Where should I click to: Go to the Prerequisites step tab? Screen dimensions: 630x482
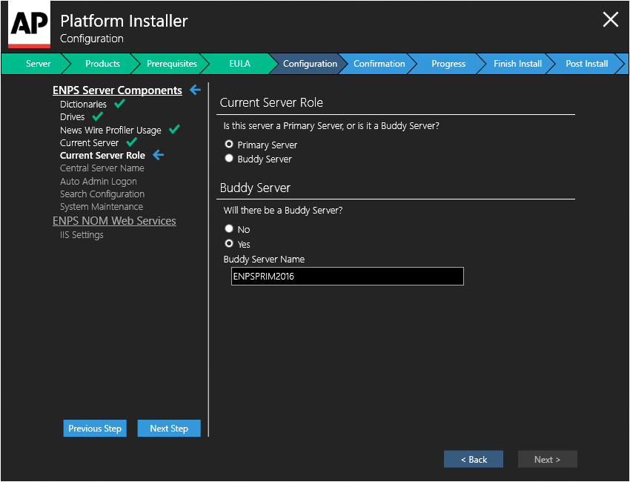click(x=171, y=64)
